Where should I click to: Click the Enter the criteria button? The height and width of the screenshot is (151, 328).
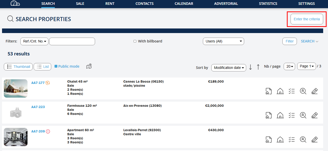pos(307,19)
